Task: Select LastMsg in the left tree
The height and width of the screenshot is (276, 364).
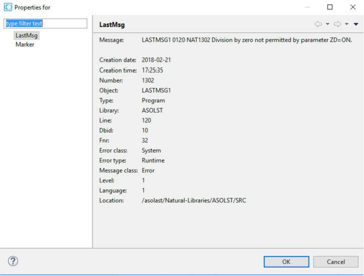Action: coord(27,35)
